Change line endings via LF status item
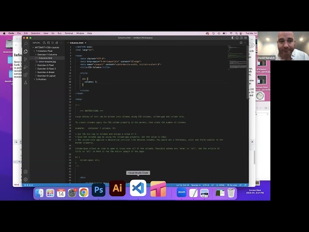Viewport: 309px width, 232px height. pos(212,185)
